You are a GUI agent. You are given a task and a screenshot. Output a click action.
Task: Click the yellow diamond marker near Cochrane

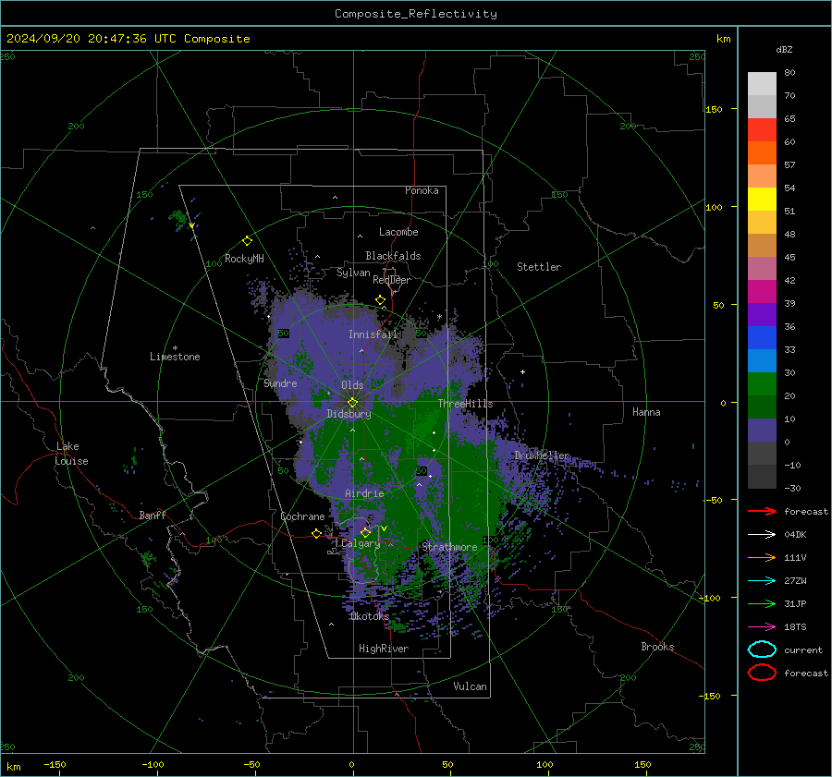[317, 534]
